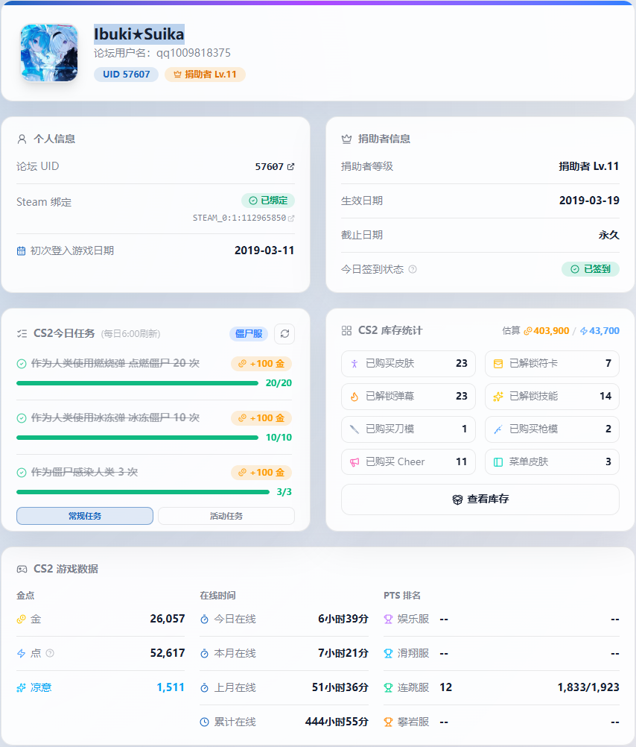Click the calendar icon beside 初次登入游戏日期

(x=21, y=250)
